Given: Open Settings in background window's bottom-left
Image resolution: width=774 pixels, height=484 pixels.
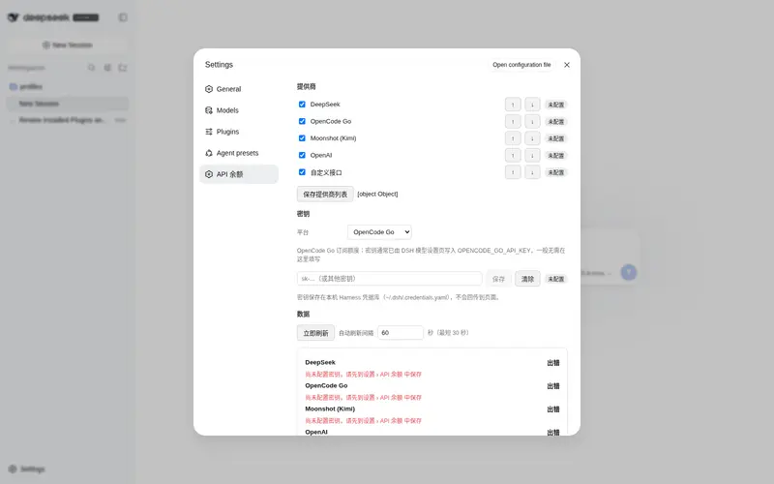Looking at the screenshot, I should [x=27, y=469].
